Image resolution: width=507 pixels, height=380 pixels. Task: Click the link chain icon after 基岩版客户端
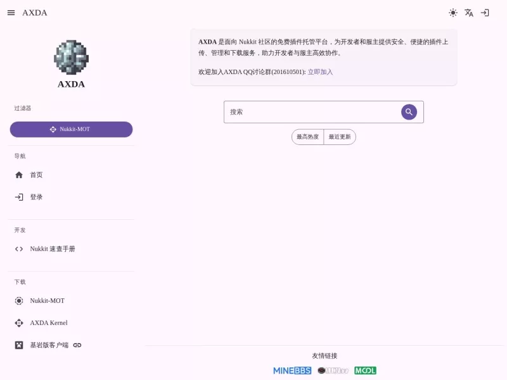coord(77,345)
